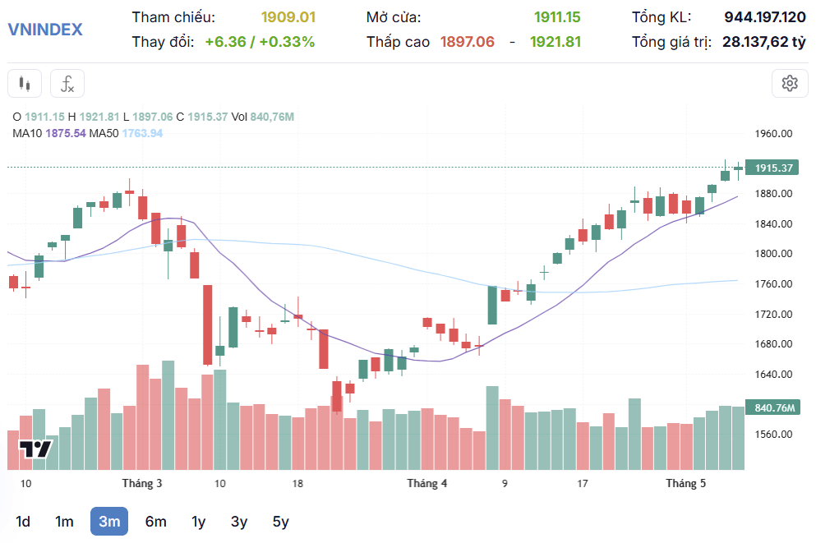Switch to the 5y time range
Viewport: 816px width, 543px height.
[280, 521]
